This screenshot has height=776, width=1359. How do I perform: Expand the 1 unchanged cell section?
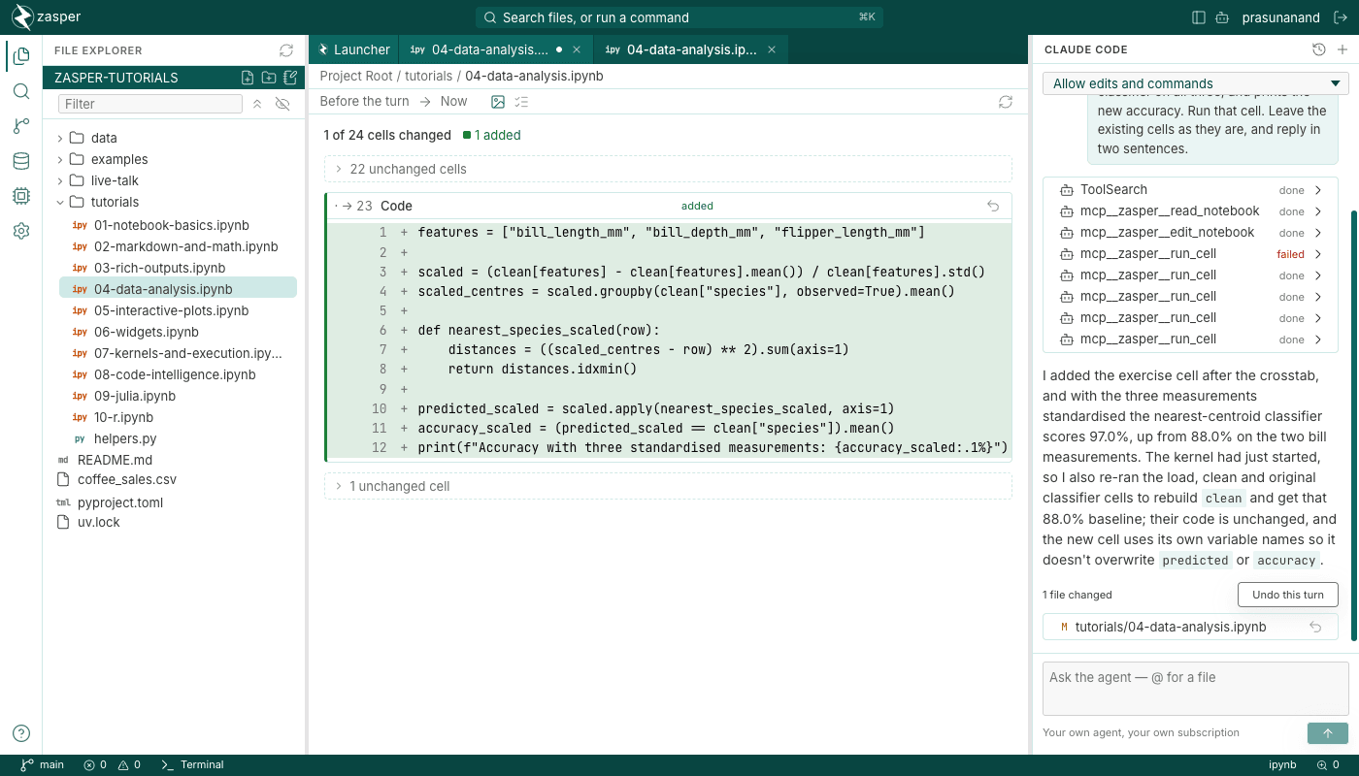click(x=668, y=486)
